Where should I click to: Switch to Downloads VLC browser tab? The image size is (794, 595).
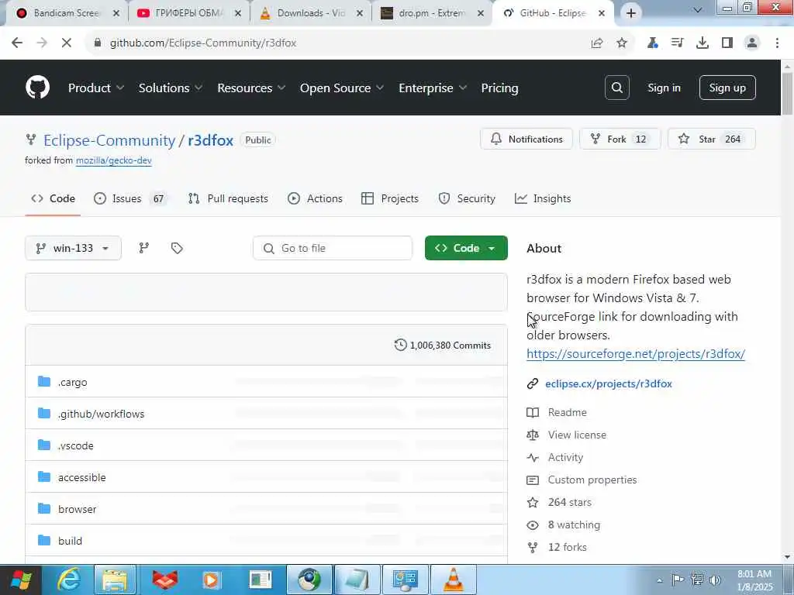310,13
